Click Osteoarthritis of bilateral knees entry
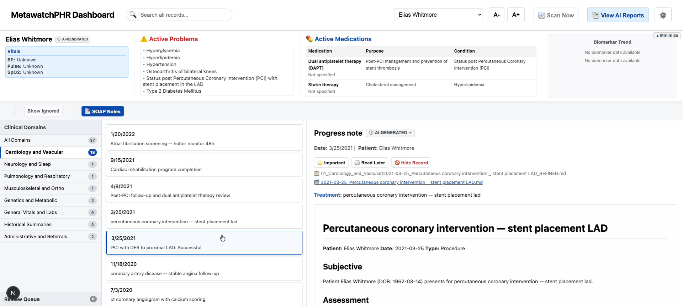The width and height of the screenshot is (683, 306). (181, 72)
